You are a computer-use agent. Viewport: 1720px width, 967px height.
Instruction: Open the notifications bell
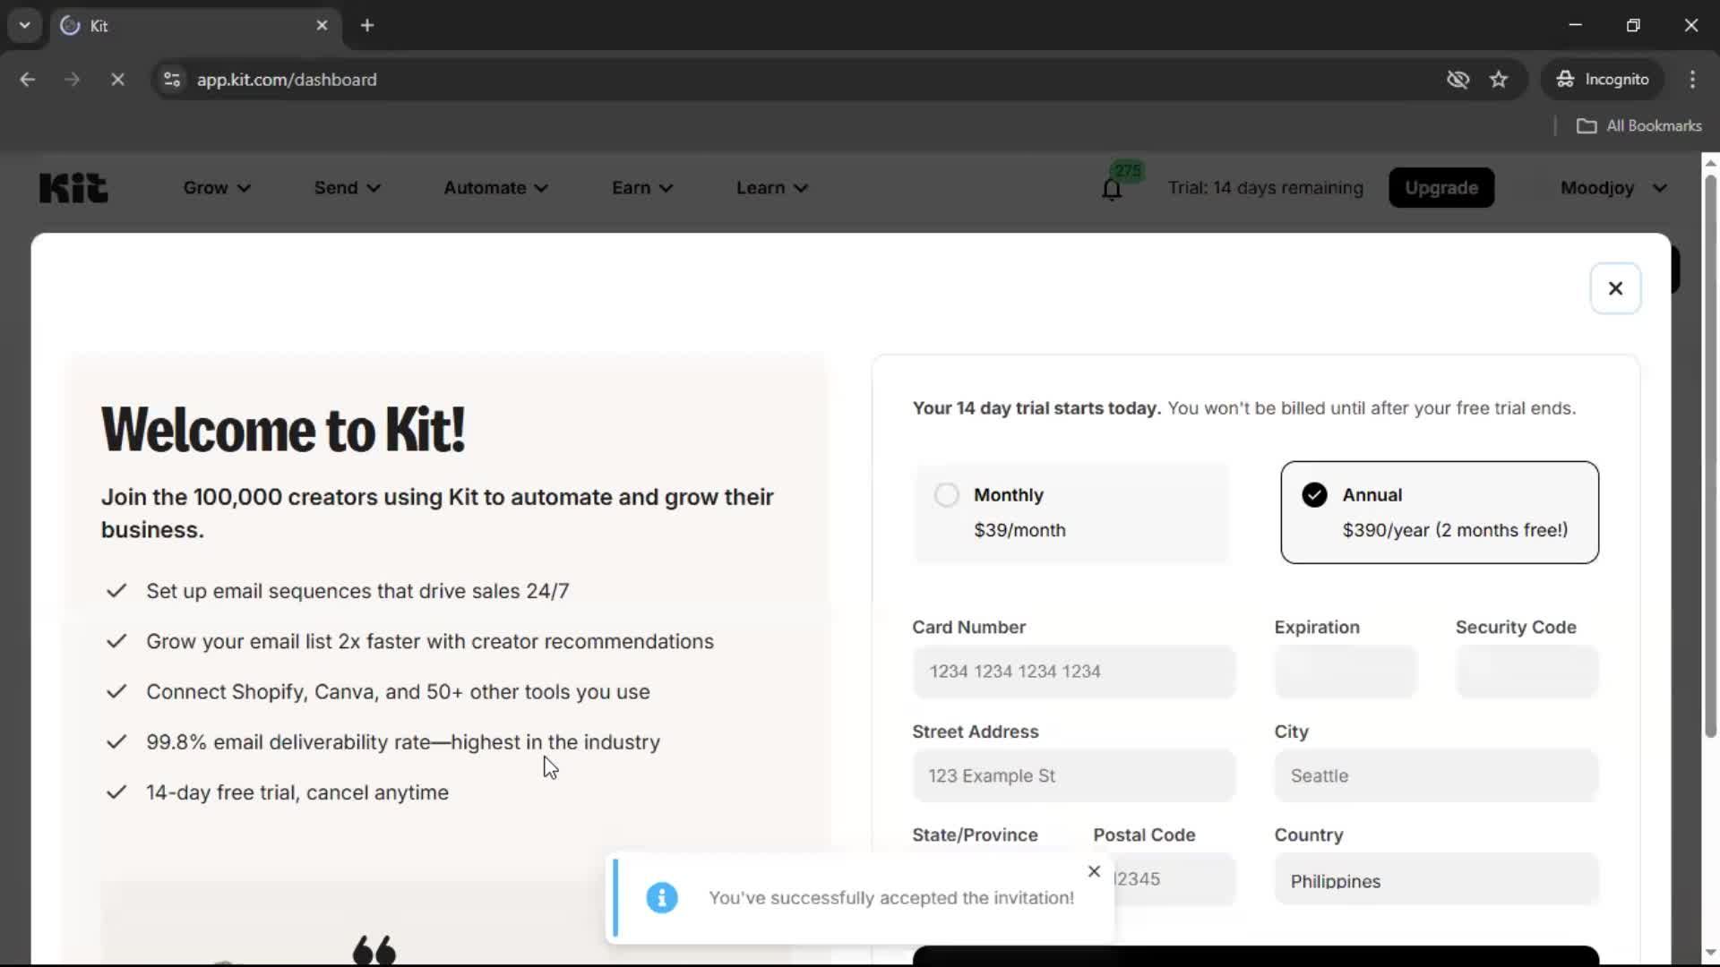point(1112,189)
